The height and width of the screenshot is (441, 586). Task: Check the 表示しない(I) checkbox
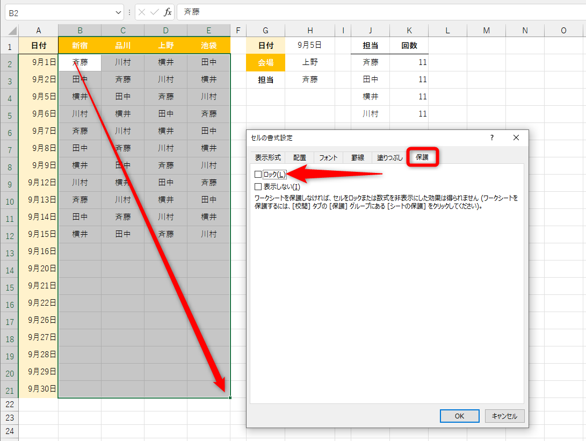pos(257,186)
